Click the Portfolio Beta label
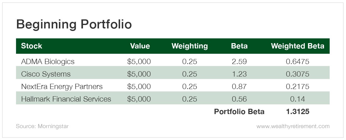 tap(239, 112)
